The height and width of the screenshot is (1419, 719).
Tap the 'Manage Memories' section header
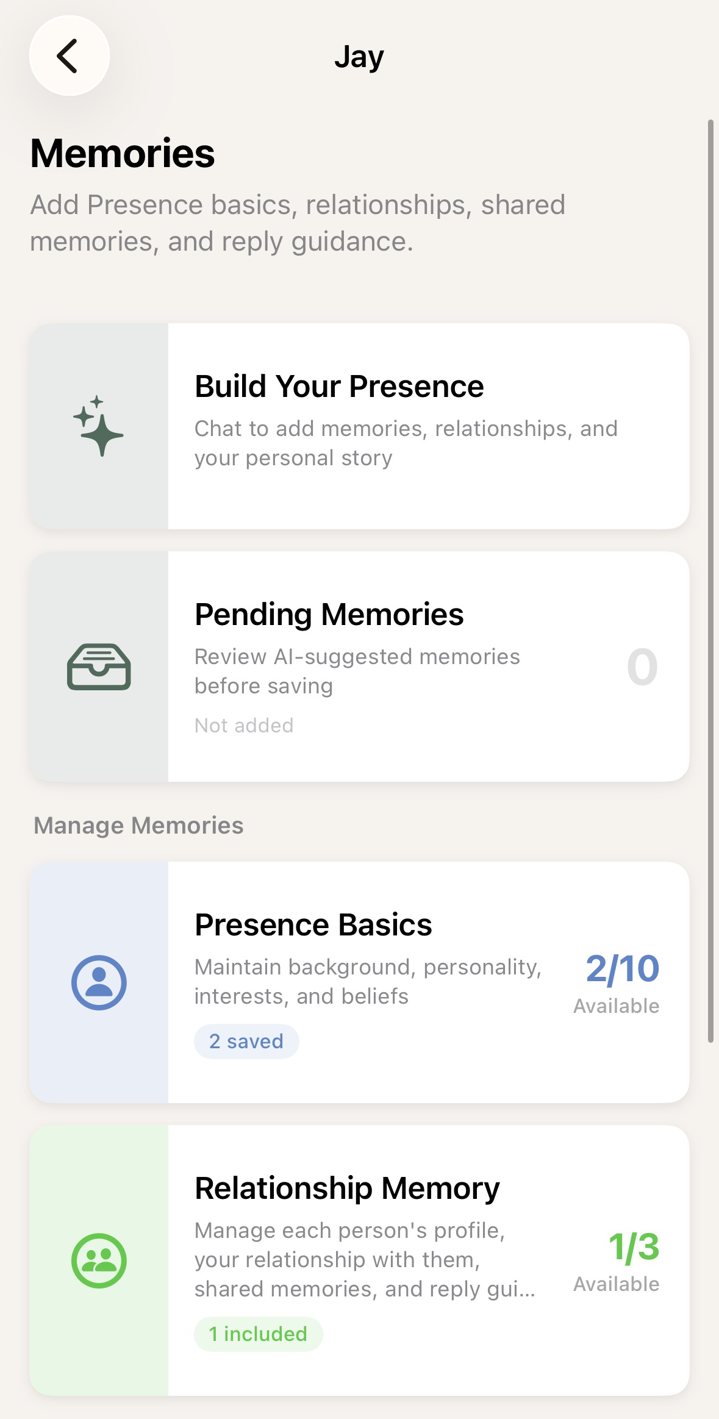pos(138,826)
